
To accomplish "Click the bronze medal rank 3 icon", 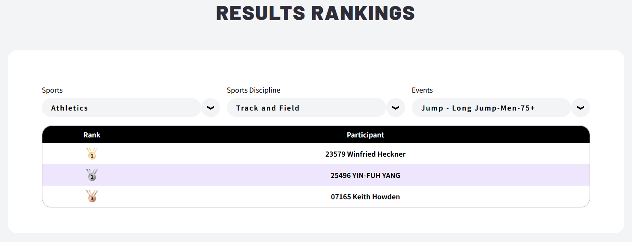I will point(92,196).
